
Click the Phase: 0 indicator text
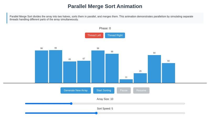coord(105,28)
